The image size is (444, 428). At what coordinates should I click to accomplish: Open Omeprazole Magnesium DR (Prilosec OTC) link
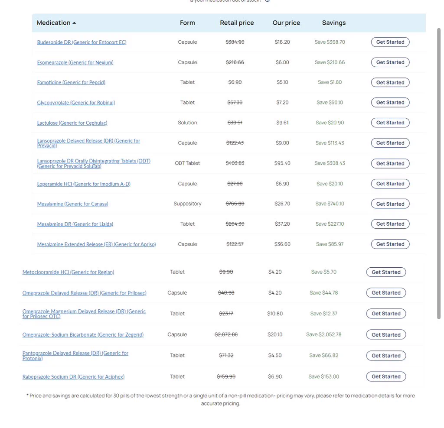tap(84, 314)
